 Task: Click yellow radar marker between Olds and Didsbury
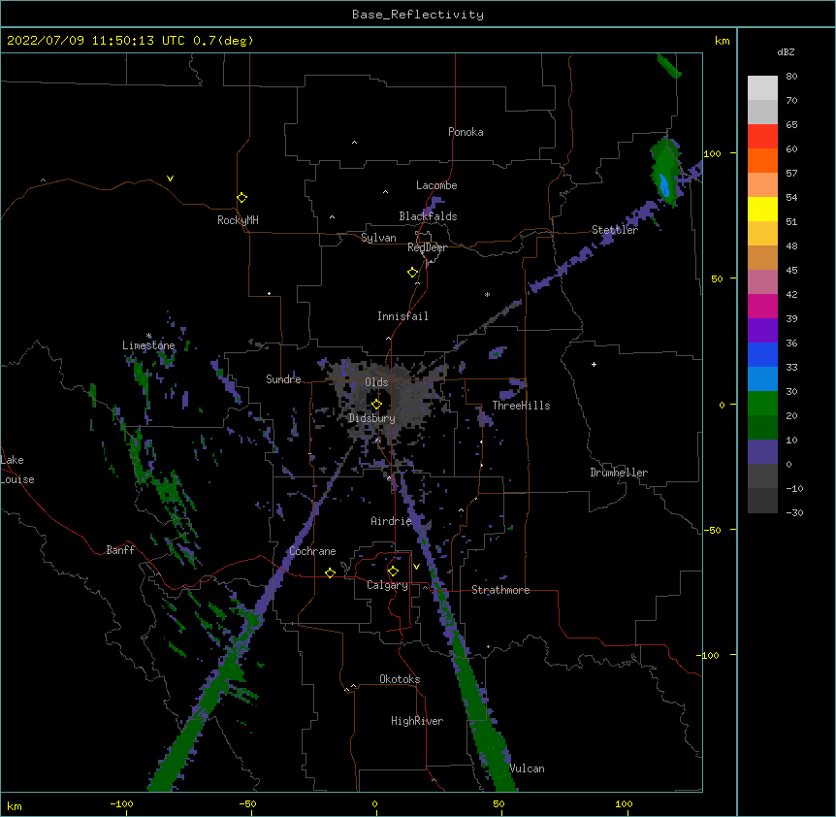click(376, 405)
